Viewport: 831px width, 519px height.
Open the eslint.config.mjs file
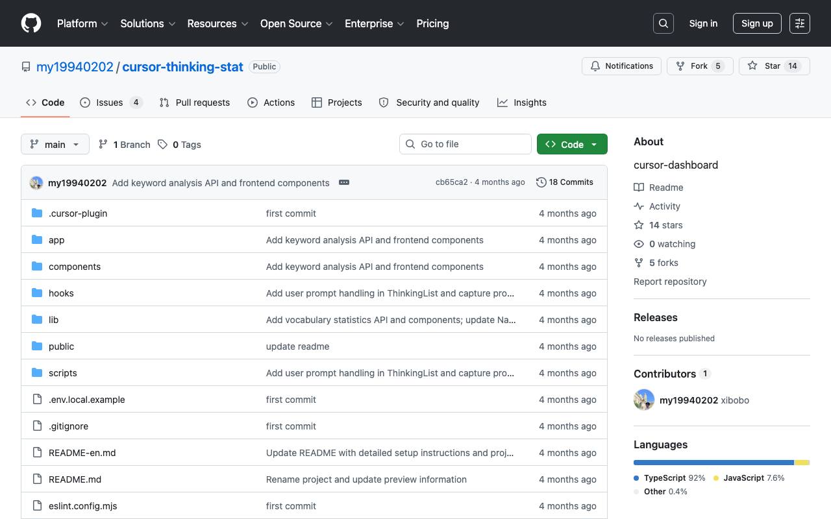point(83,506)
